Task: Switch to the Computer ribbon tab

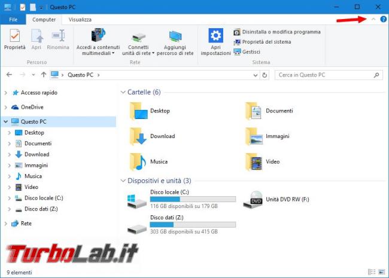Action: point(44,20)
